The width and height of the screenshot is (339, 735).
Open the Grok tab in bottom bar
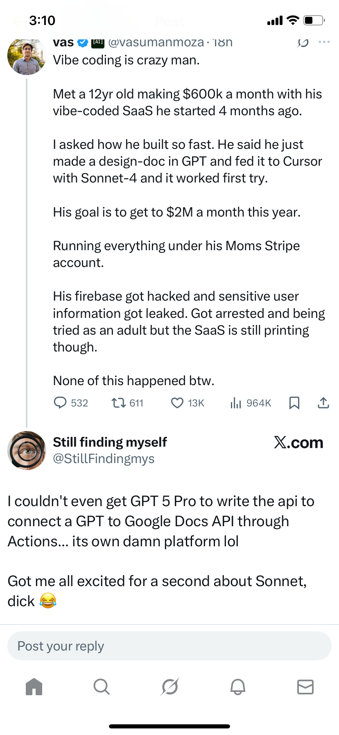pos(169,686)
